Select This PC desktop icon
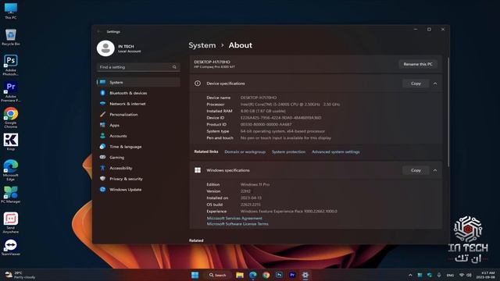Viewport: 500px width, 281px height. pyautogui.click(x=10, y=11)
